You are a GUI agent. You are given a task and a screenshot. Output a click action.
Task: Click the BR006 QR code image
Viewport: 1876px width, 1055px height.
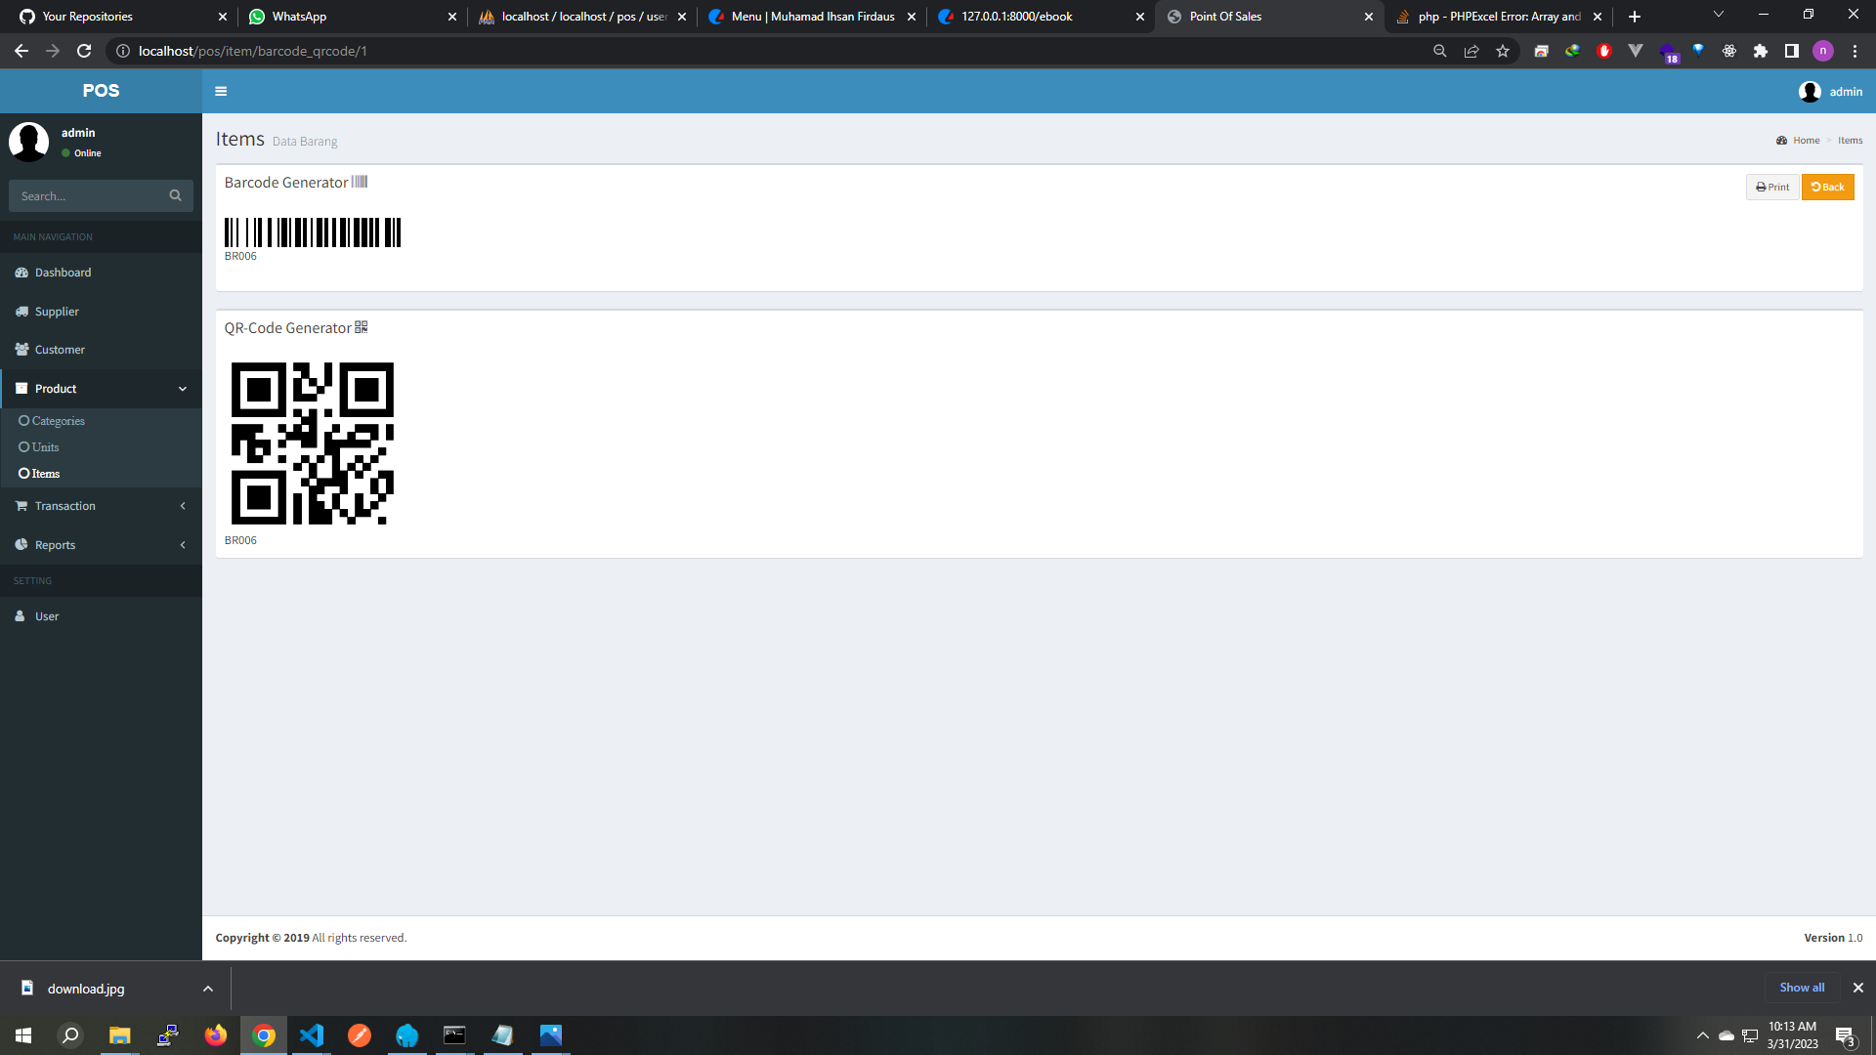pos(313,443)
